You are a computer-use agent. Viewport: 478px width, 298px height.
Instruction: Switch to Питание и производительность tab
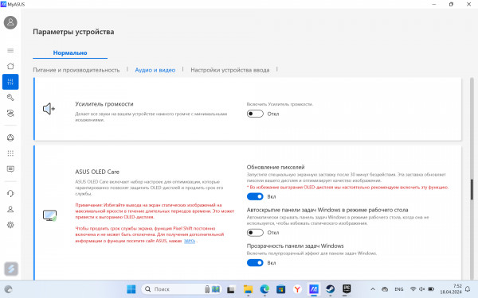point(76,70)
